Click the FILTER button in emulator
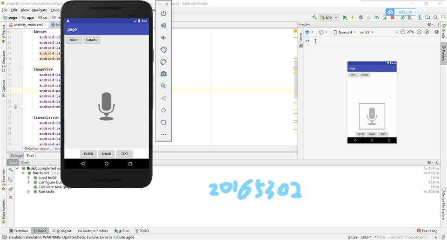 point(88,154)
